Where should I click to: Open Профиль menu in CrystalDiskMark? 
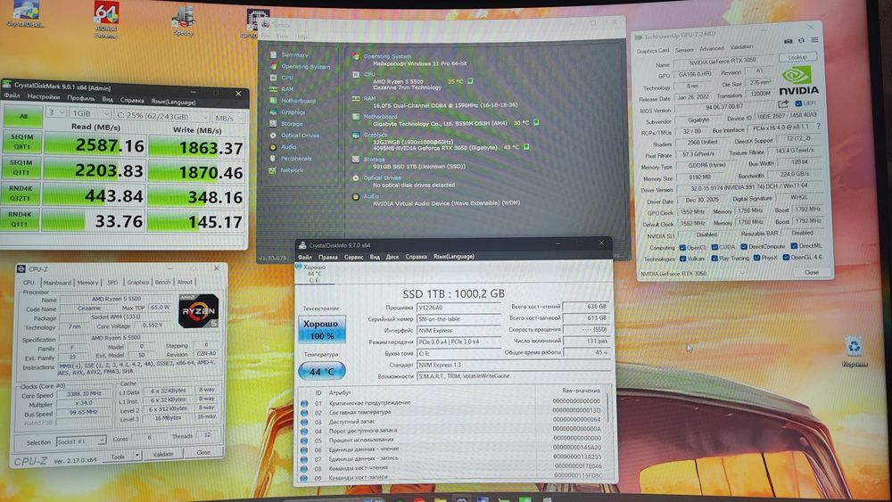[81, 98]
